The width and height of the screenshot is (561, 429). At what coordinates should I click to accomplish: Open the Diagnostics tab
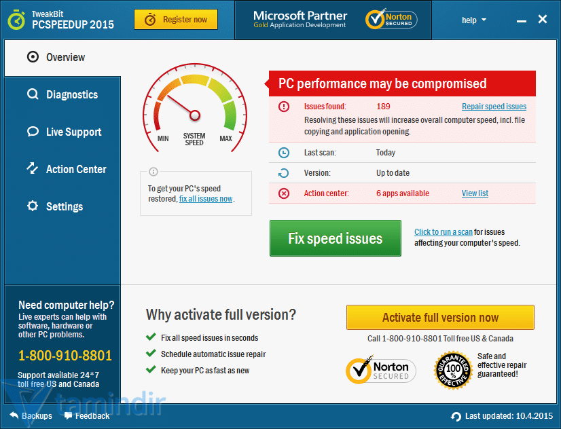[x=62, y=95]
